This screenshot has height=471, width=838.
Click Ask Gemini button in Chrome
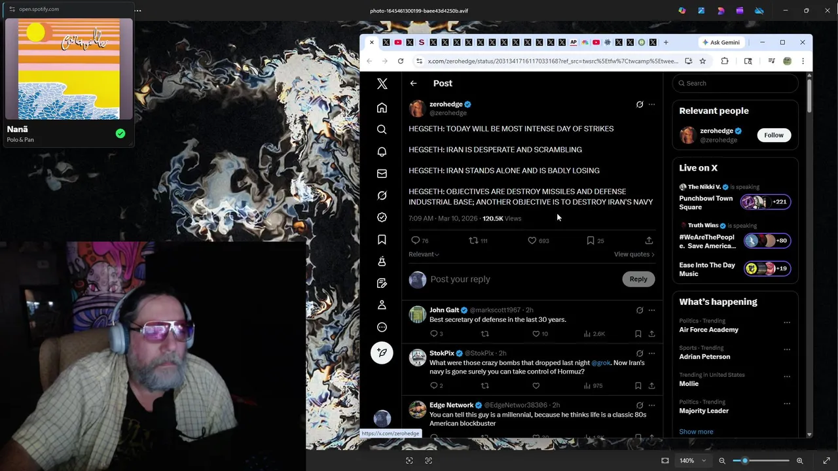(721, 43)
